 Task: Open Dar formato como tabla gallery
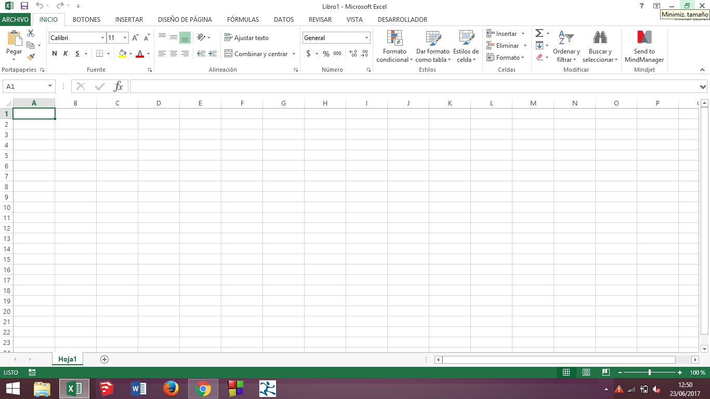pyautogui.click(x=432, y=46)
